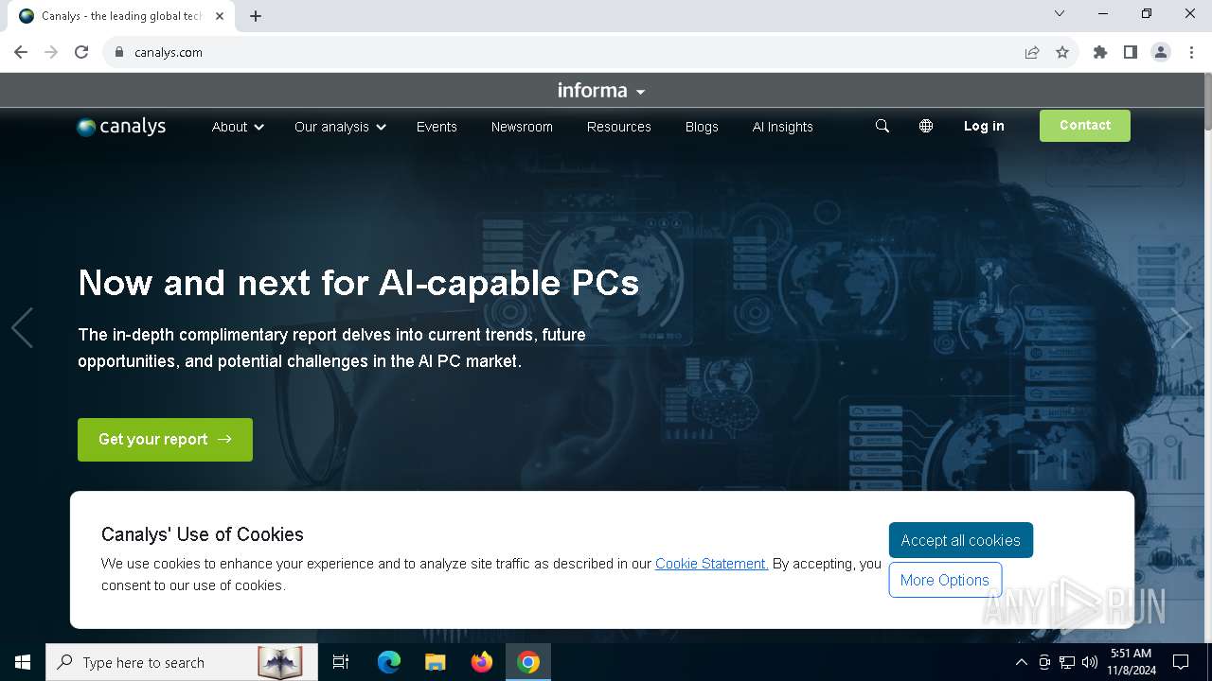Open the Events page
The image size is (1212, 681).
coord(437,127)
